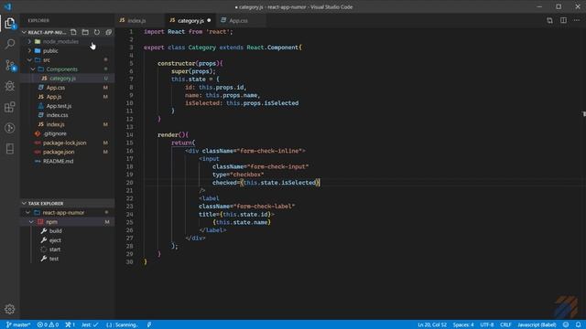
Task: Open the Explorer view in activity bar
Action: [10, 24]
